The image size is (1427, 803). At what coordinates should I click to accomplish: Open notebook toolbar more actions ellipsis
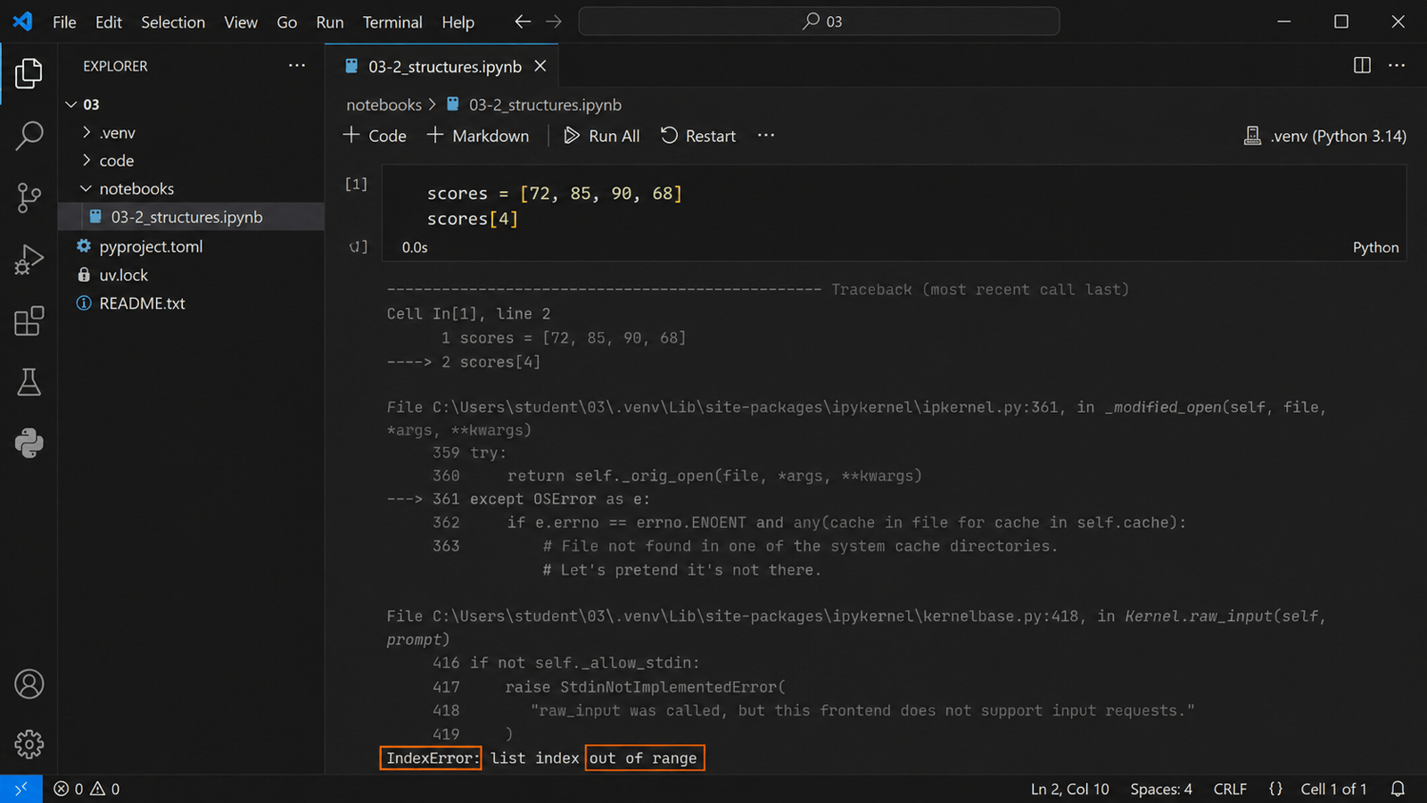766,136
